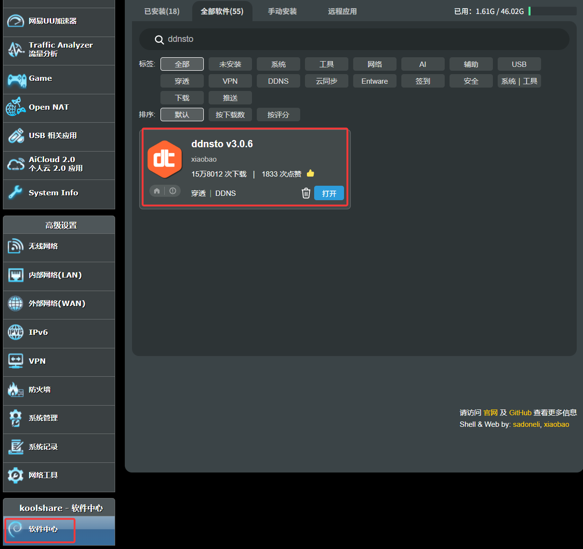Sort by 默认 order
Screen dimensions: 583x549
(182, 115)
